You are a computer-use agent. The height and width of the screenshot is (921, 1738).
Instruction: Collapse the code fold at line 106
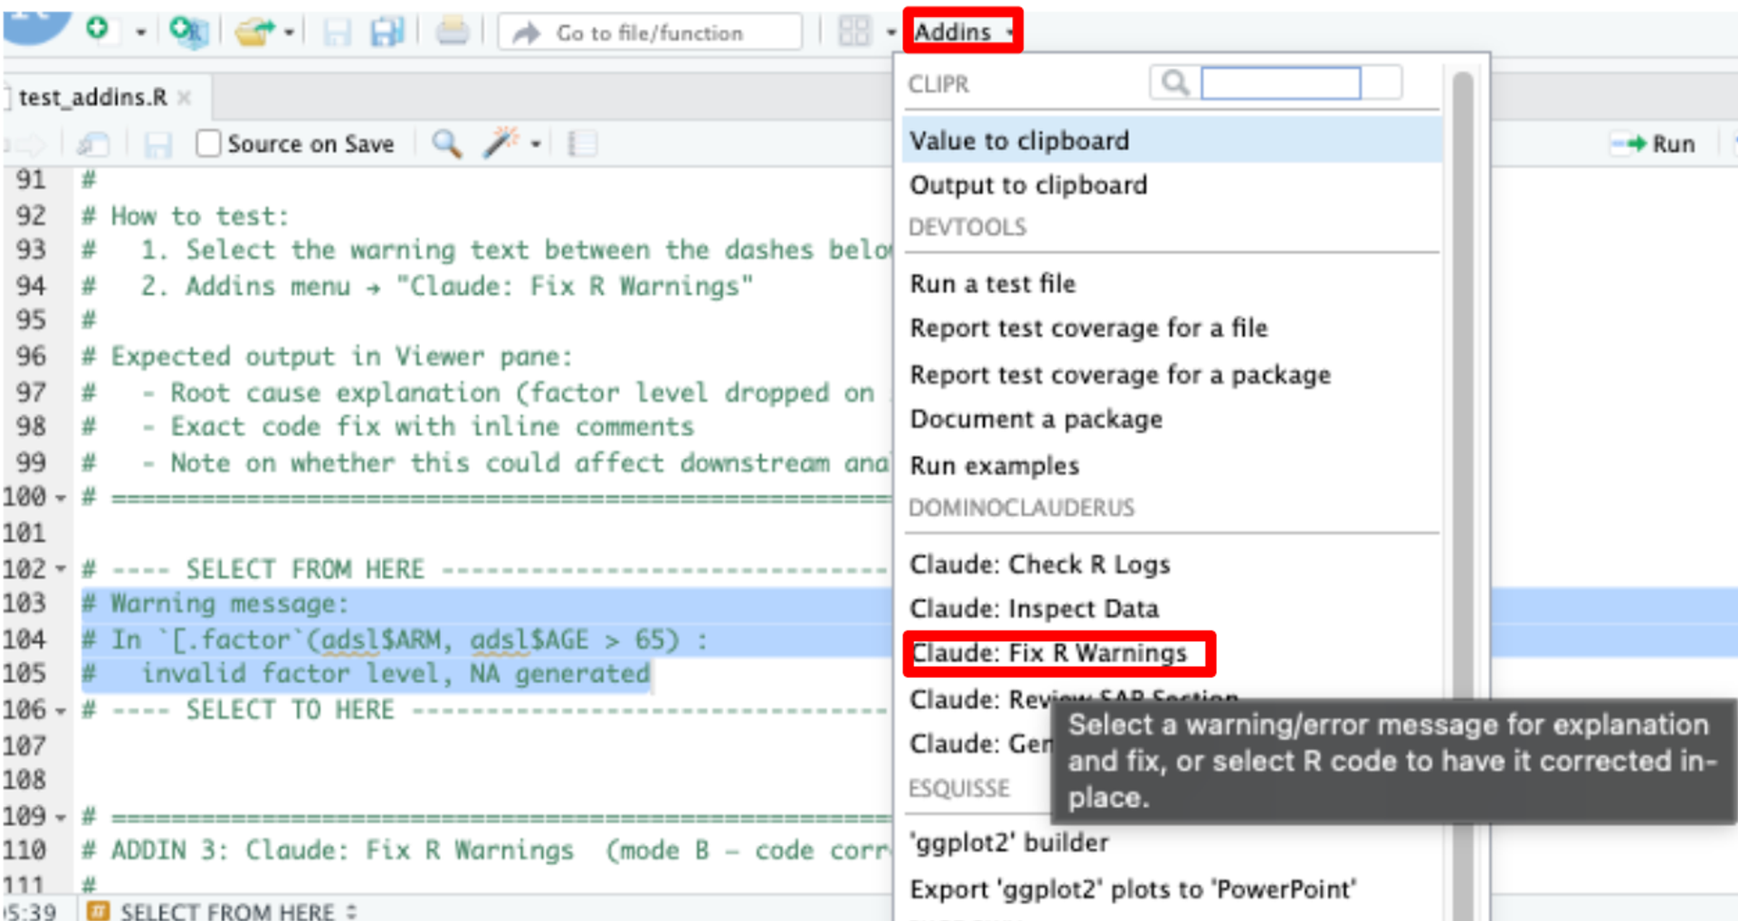click(61, 711)
